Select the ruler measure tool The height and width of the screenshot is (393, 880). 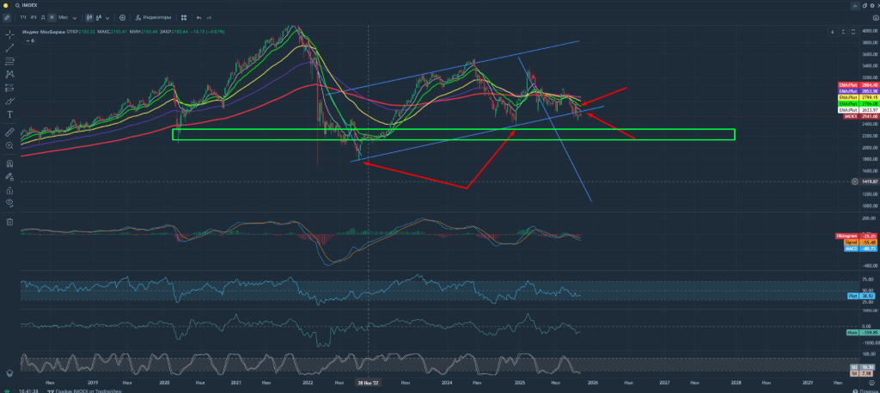(9, 133)
